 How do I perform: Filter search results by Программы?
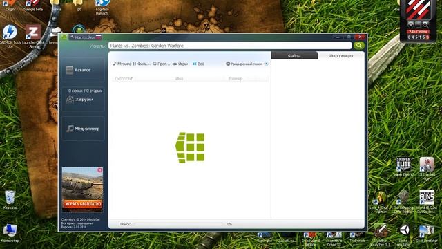pyautogui.click(x=161, y=64)
